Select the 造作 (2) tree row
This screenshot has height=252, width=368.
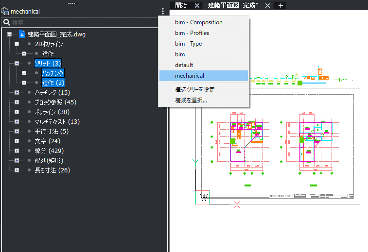[53, 83]
